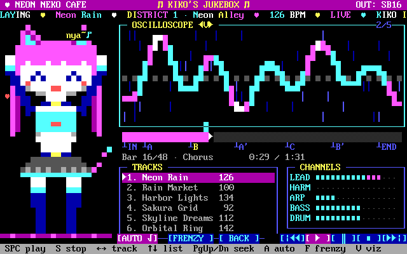Viewport: 407px width, 254px height.
Task: Click the unplayed gray part of seek bar
Action: point(308,137)
